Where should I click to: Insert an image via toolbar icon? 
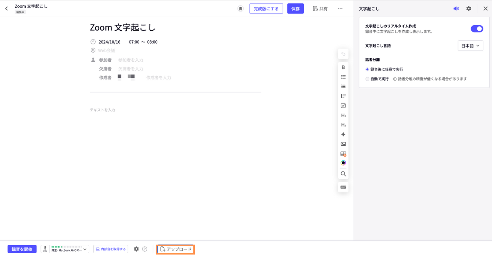point(343,144)
